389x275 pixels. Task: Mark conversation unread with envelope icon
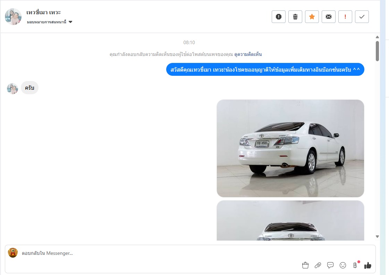tap(328, 17)
